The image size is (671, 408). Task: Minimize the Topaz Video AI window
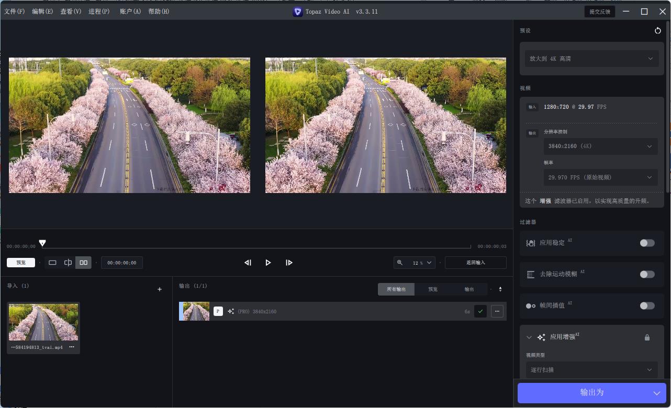click(626, 12)
